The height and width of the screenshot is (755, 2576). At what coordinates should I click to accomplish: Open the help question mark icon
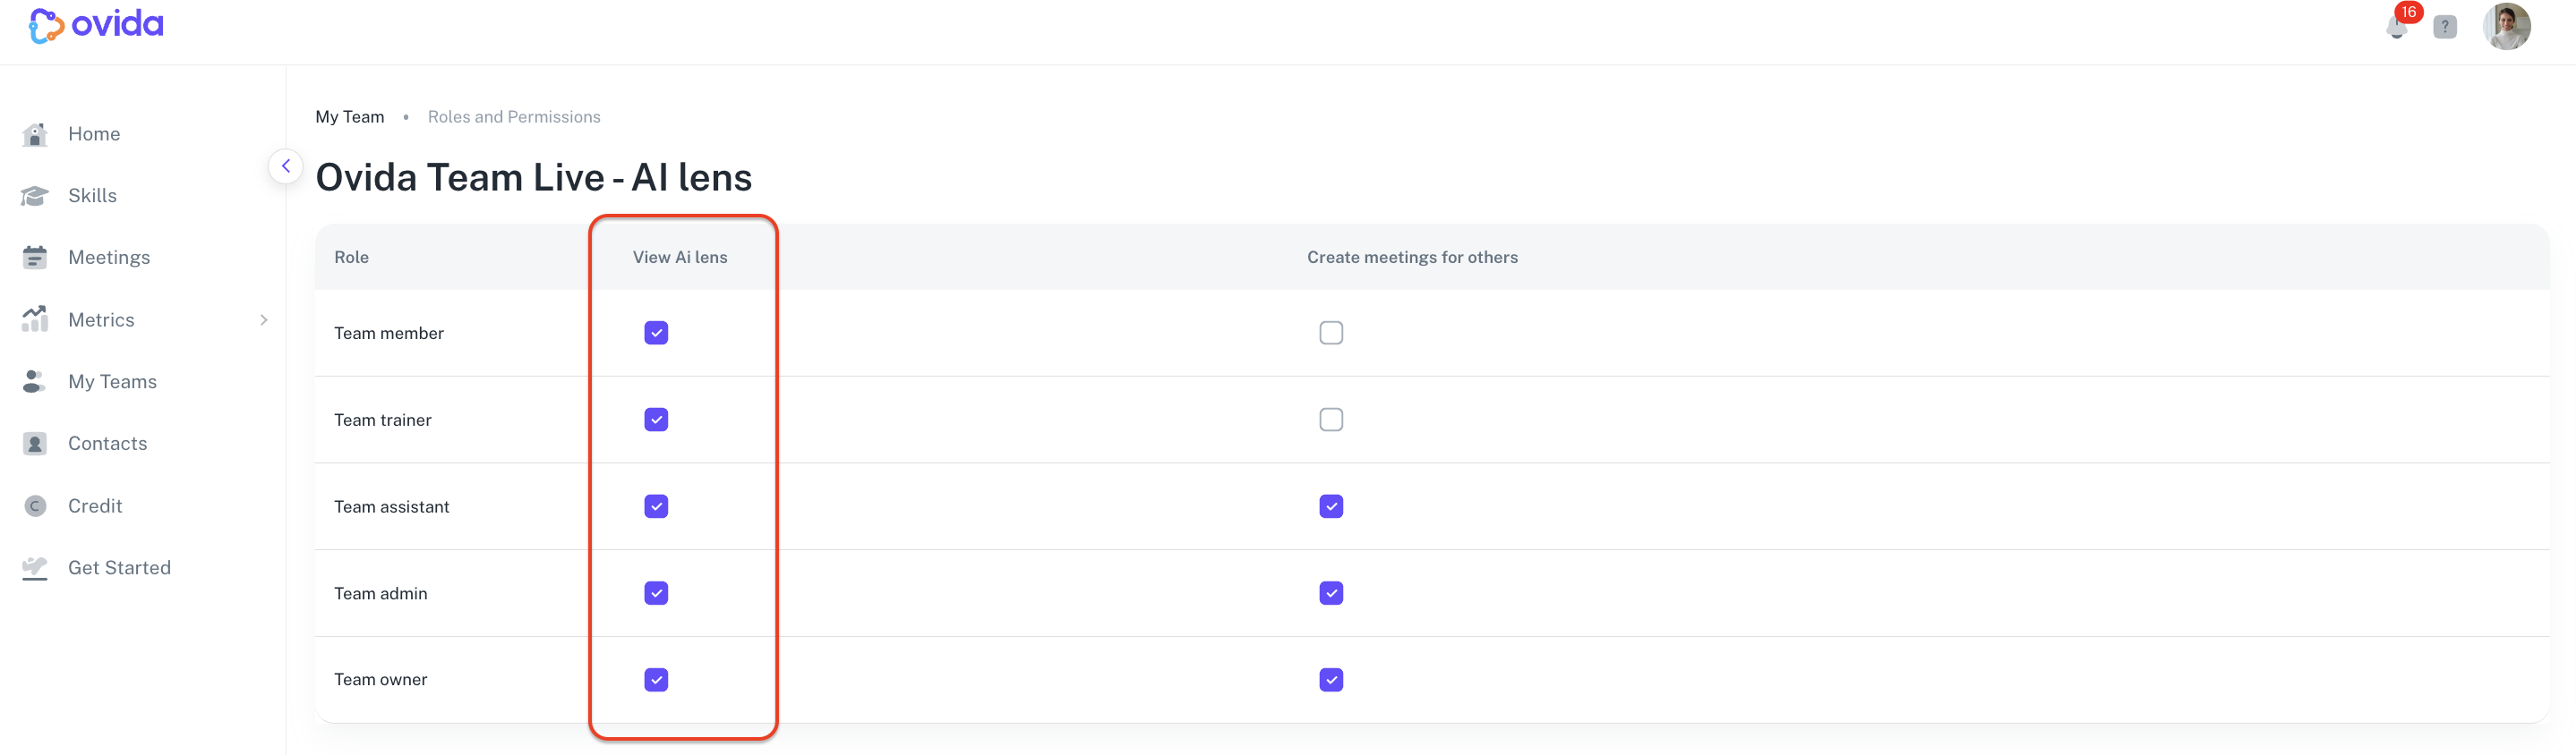[x=2445, y=27]
